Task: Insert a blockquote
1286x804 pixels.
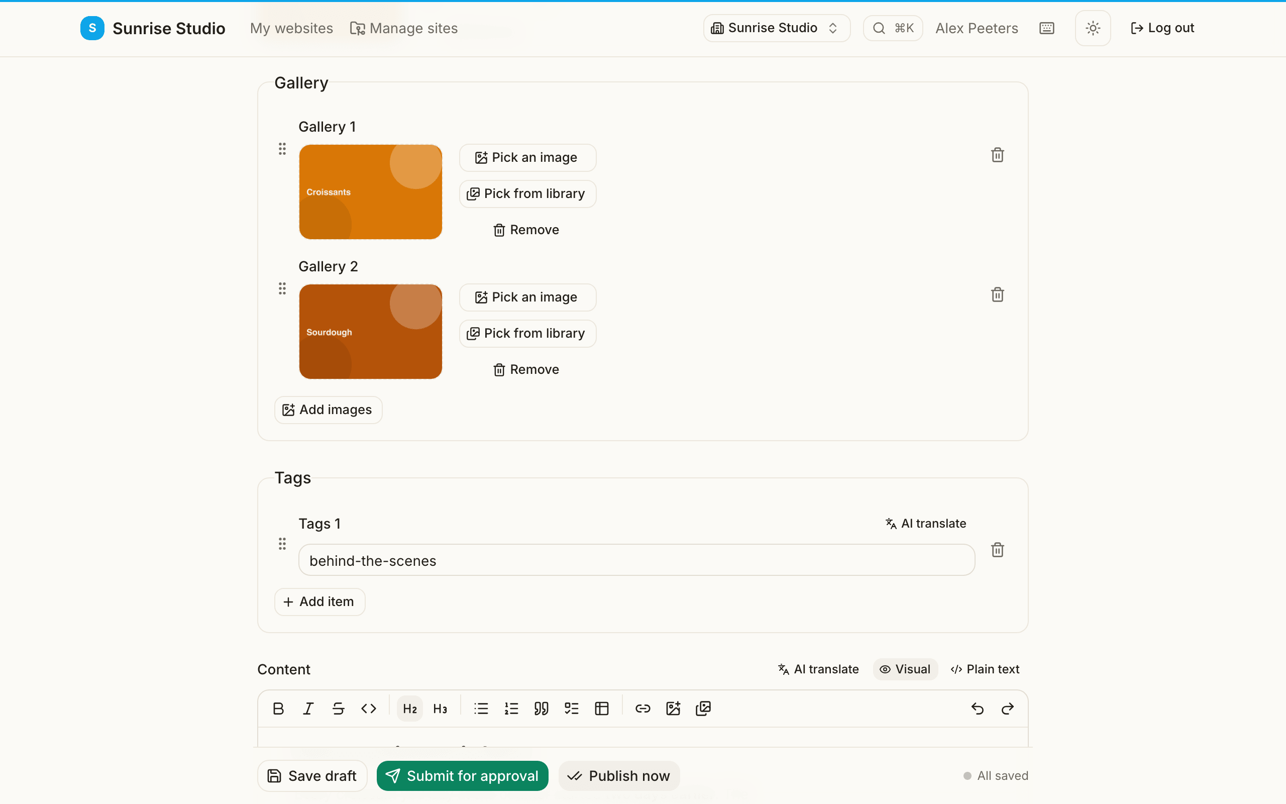Action: coord(541,709)
